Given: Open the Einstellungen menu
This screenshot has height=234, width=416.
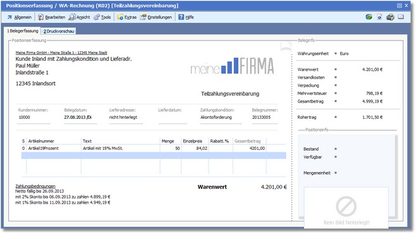Looking at the screenshot, I should click(156, 17).
